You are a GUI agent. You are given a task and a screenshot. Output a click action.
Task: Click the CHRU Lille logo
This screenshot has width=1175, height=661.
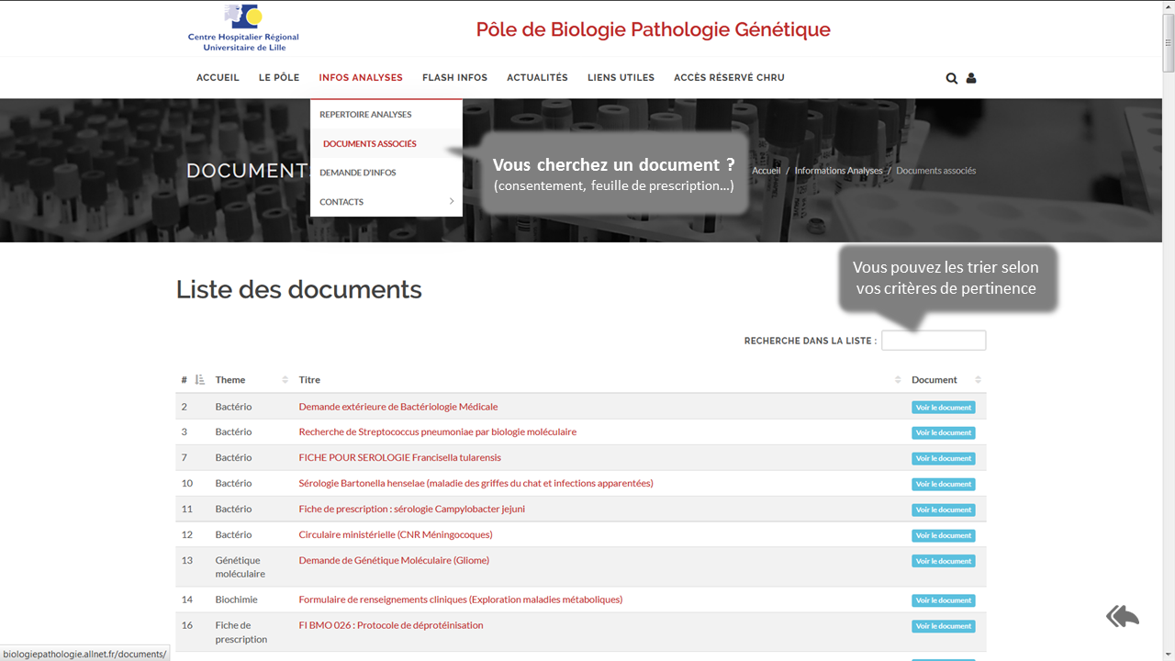243,28
